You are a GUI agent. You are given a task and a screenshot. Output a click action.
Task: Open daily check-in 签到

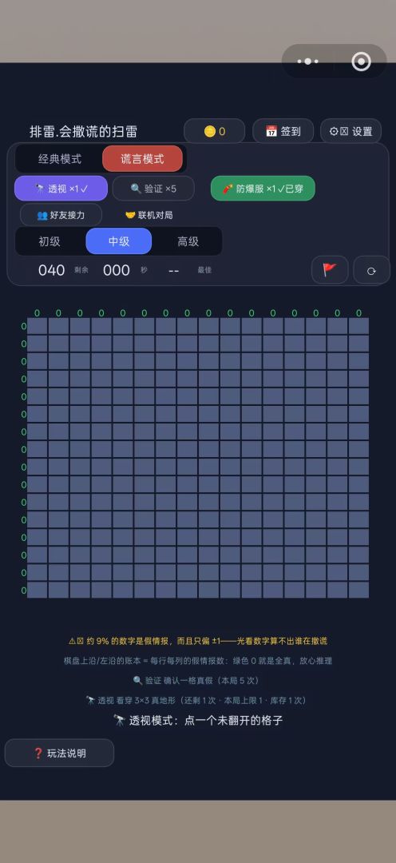[x=283, y=131]
